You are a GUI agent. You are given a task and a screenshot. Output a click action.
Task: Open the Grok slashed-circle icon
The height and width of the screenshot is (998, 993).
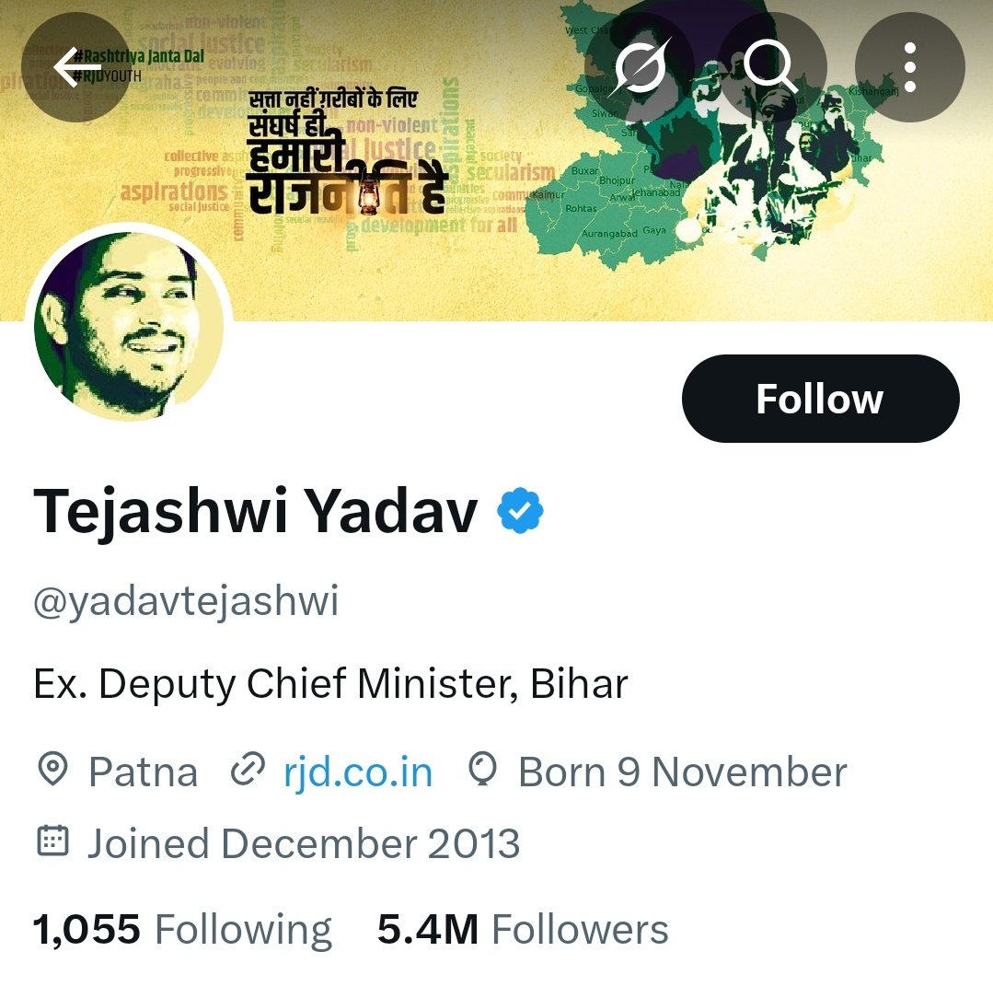(x=640, y=67)
